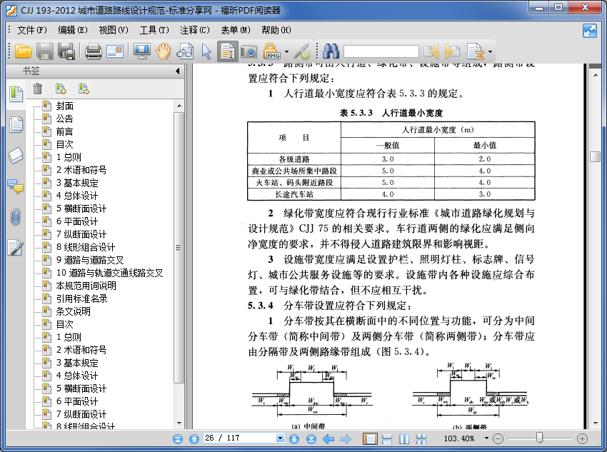Switch to continuous page layout
Image resolution: width=607 pixels, height=452 pixels.
(x=387, y=438)
